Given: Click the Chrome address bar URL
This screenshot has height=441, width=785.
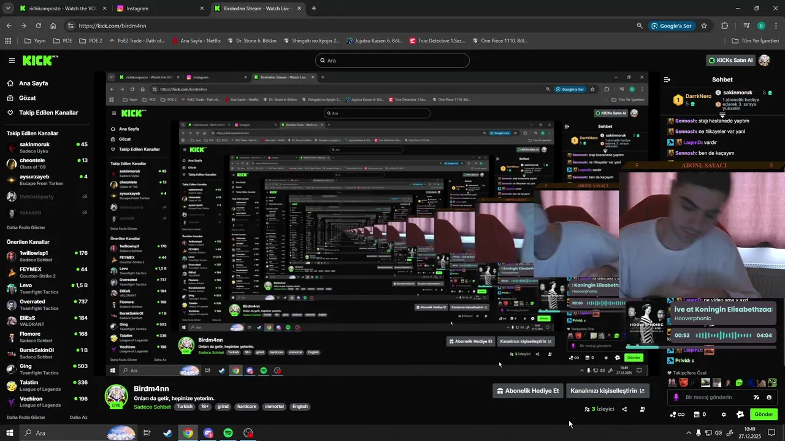Looking at the screenshot, I should tap(112, 26).
